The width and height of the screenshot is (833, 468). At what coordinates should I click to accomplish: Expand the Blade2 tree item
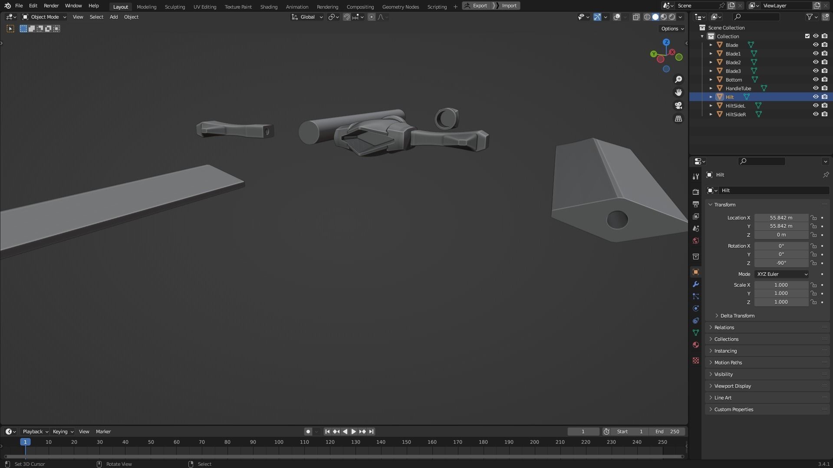[711, 62]
